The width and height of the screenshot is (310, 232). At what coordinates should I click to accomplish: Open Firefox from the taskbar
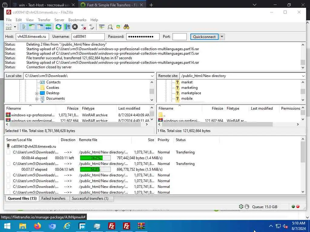click(37, 226)
